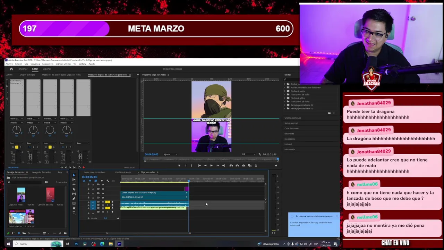The height and width of the screenshot is (250, 444).
Task: Open the Secuencia menu
Action: [x=35, y=64]
